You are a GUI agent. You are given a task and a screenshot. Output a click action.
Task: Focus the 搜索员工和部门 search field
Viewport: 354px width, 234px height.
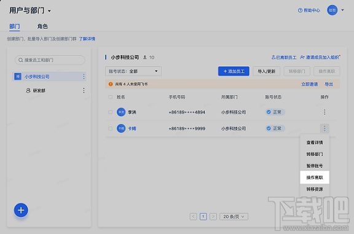(50, 60)
